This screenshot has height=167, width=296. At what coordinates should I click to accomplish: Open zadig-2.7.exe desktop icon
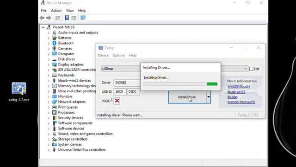click(x=19, y=91)
